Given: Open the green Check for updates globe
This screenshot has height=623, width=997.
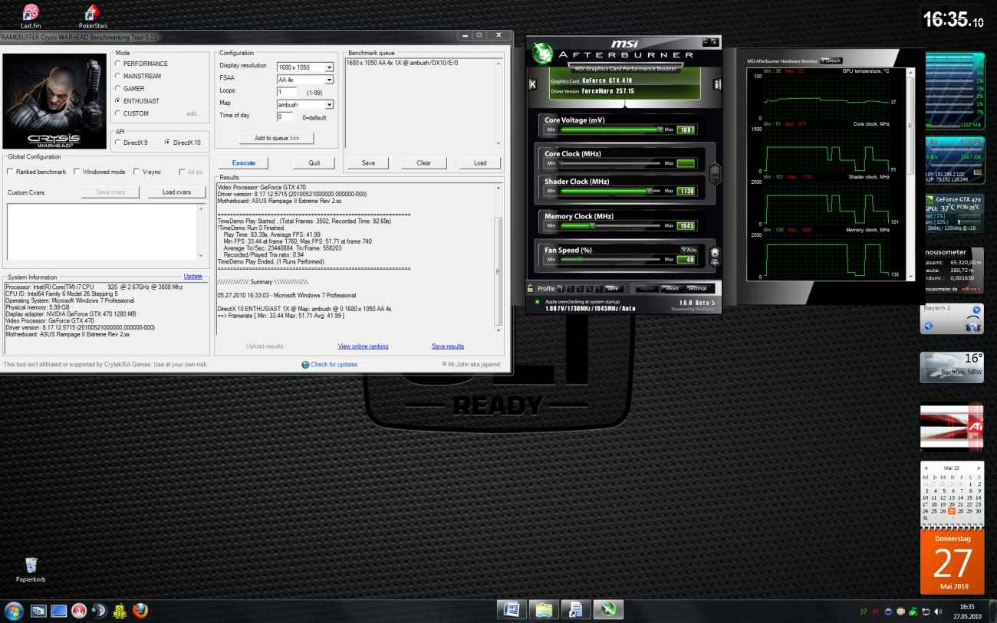Looking at the screenshot, I should tap(305, 364).
